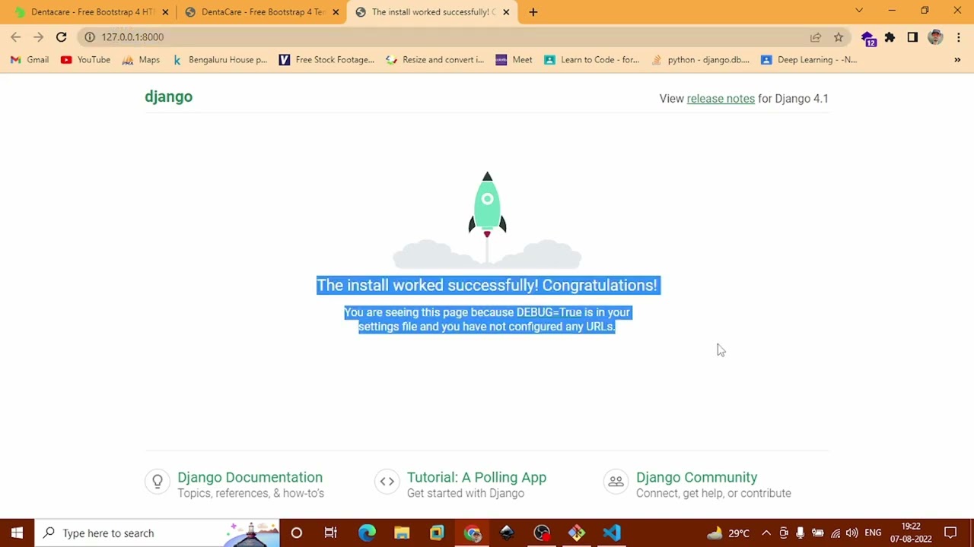Open volume control in system tray
Viewport: 974px width, 547px height.
(851, 533)
